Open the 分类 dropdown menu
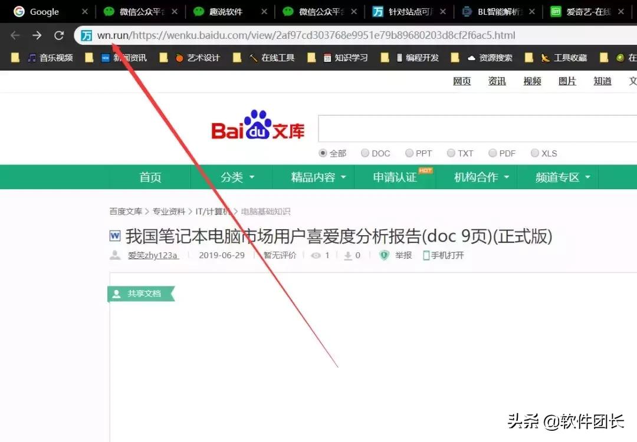 (x=232, y=177)
